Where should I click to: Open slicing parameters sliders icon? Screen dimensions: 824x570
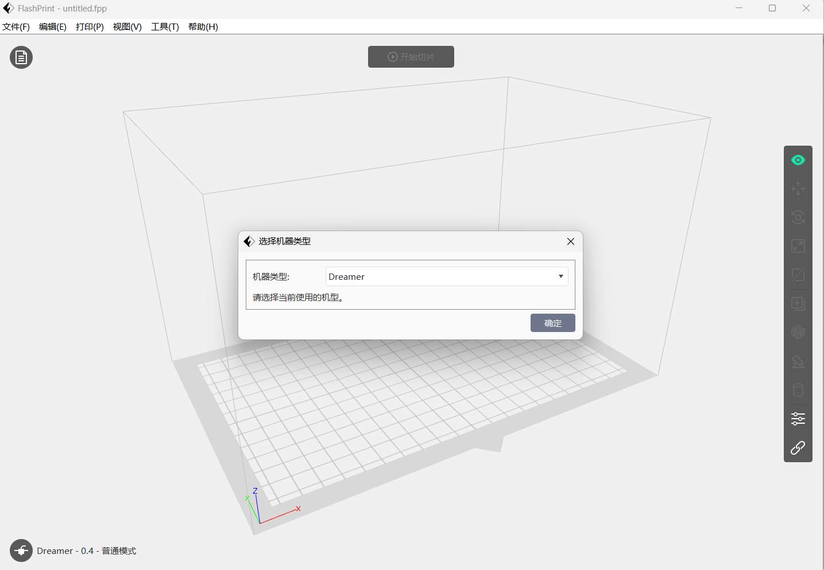coord(798,419)
